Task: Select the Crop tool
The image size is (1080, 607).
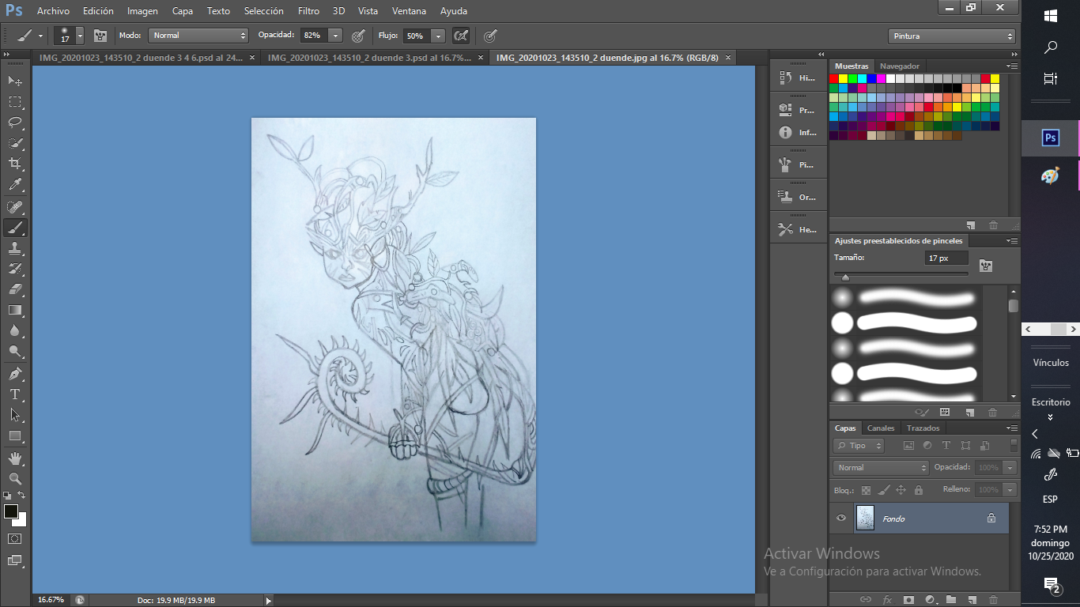Action: pyautogui.click(x=15, y=164)
